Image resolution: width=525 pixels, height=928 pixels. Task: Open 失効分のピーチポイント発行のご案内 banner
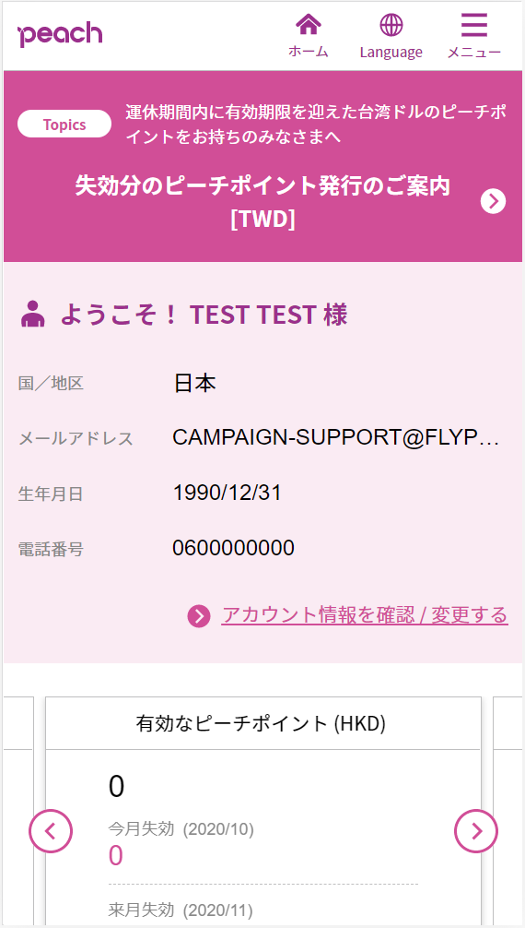[262, 202]
